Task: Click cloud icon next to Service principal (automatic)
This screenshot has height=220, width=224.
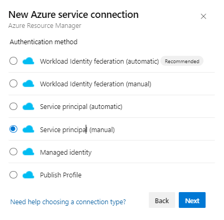Action: click(28, 106)
